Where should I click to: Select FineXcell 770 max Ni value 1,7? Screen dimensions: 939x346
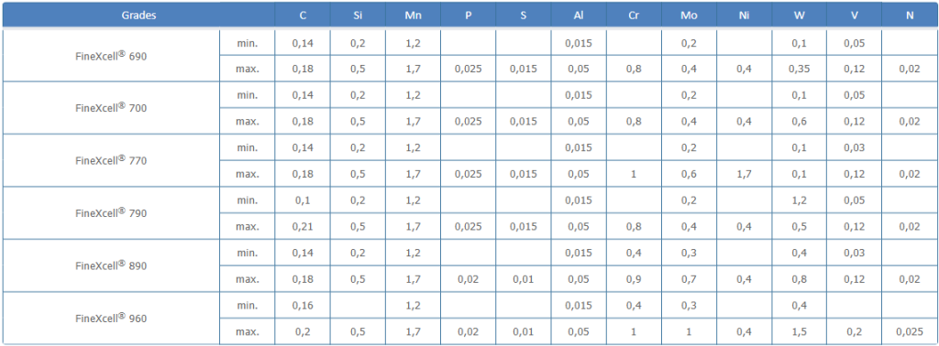point(744,174)
